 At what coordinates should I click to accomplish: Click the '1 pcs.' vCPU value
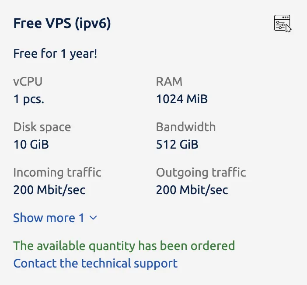(29, 99)
